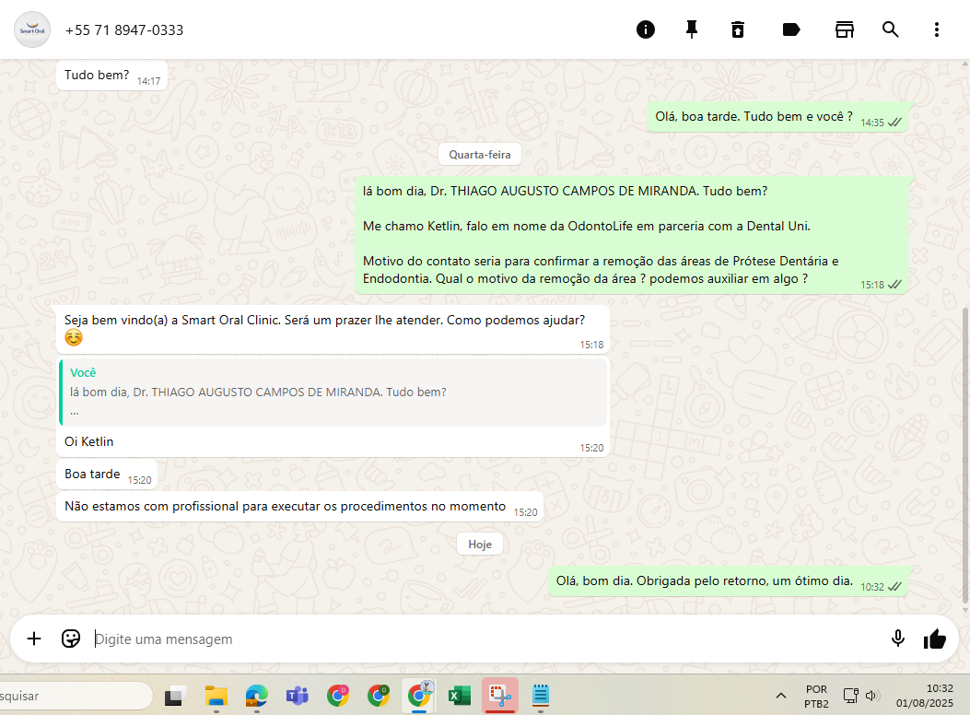Click the delete chat trash icon

[x=737, y=29]
